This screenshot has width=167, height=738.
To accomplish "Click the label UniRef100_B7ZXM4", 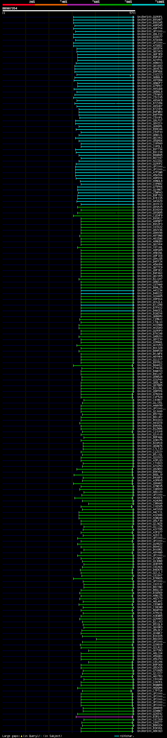I will 150,103.
